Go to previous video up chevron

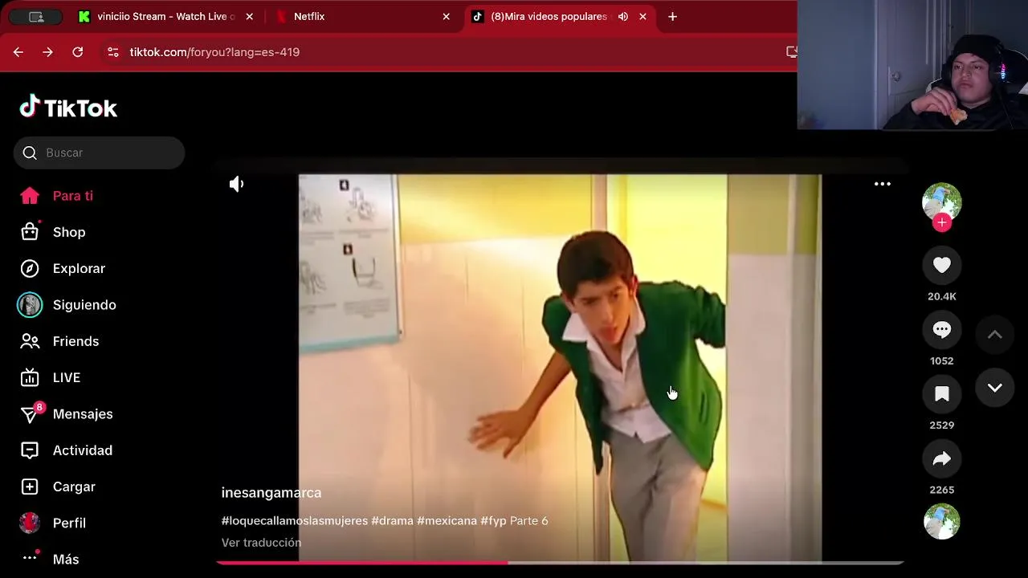pyautogui.click(x=994, y=335)
